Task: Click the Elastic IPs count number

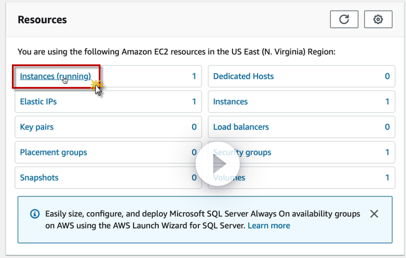Action: pos(194,101)
